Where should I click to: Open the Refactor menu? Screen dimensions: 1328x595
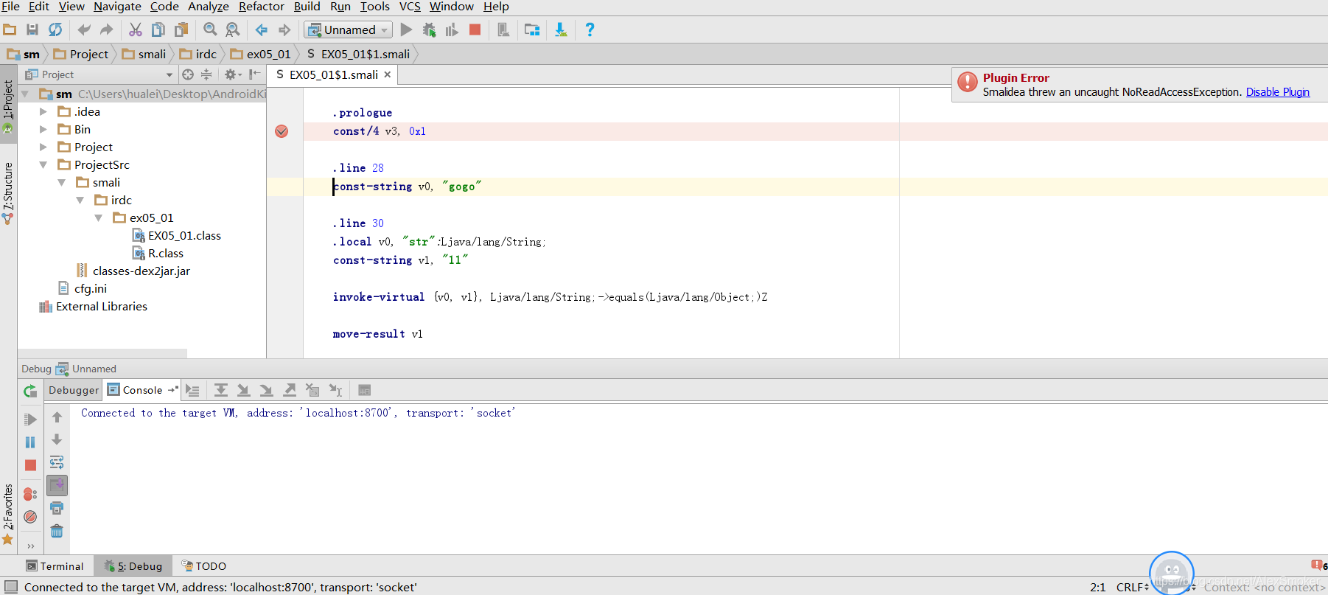tap(261, 7)
